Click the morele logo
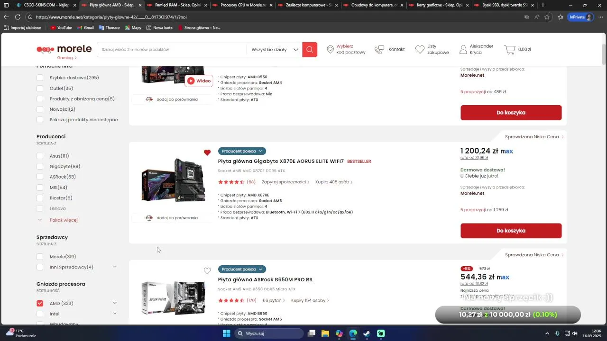The height and width of the screenshot is (341, 607). click(64, 49)
